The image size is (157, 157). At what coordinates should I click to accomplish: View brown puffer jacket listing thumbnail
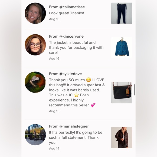click(x=122, y=138)
